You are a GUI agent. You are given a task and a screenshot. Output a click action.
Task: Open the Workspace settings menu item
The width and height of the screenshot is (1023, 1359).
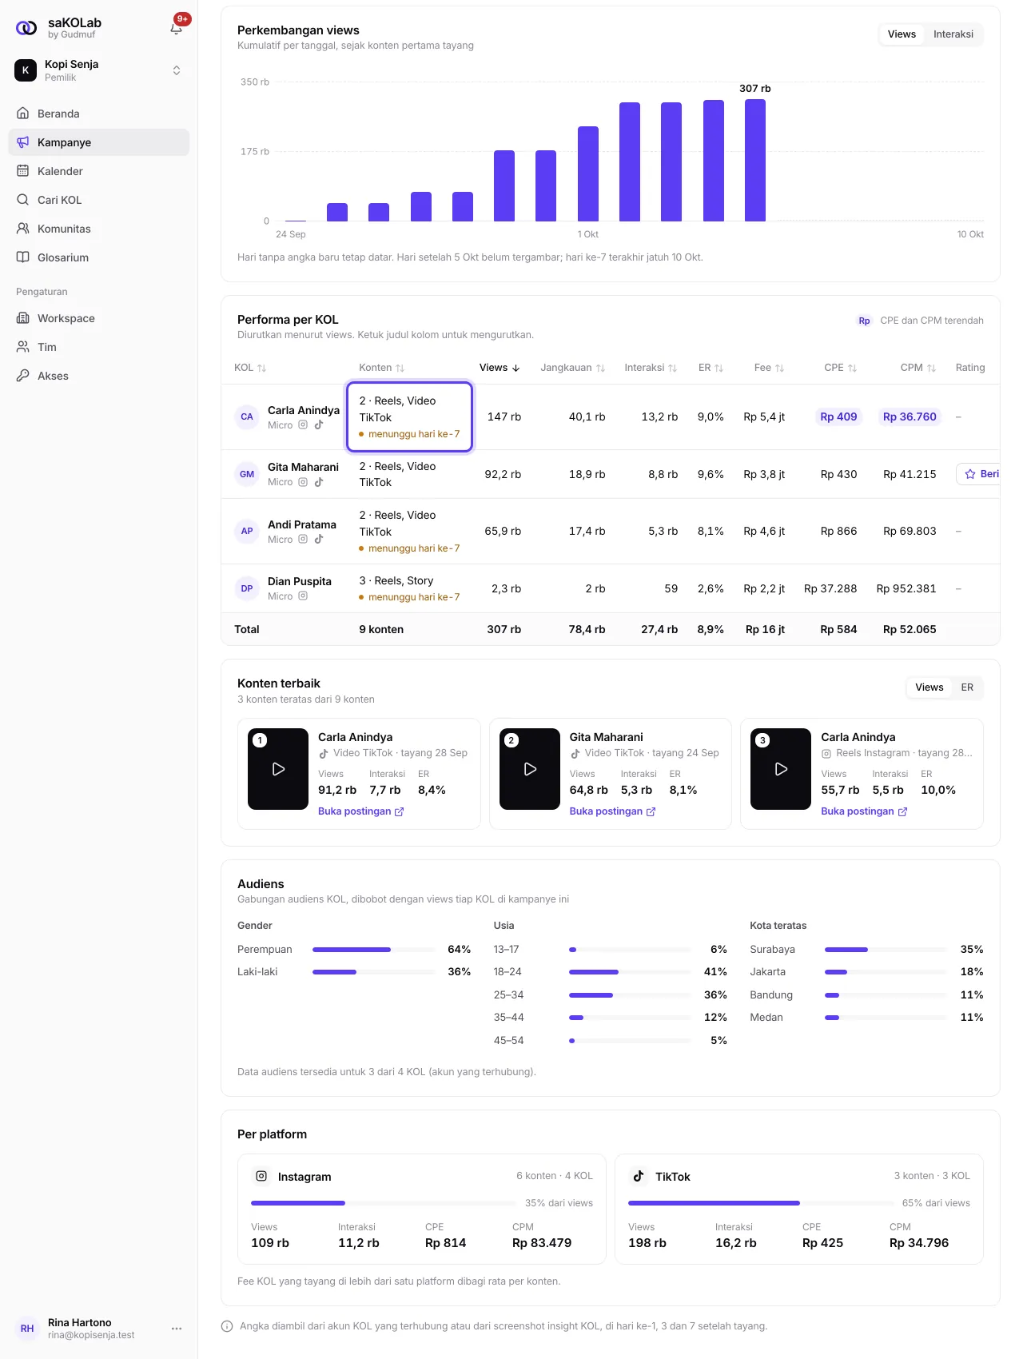click(99, 318)
